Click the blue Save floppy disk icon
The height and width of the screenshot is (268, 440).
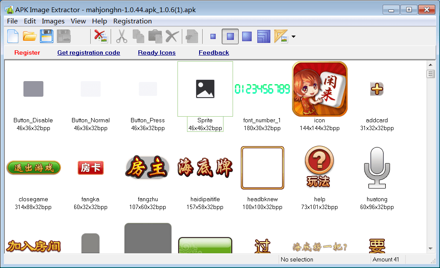click(47, 36)
